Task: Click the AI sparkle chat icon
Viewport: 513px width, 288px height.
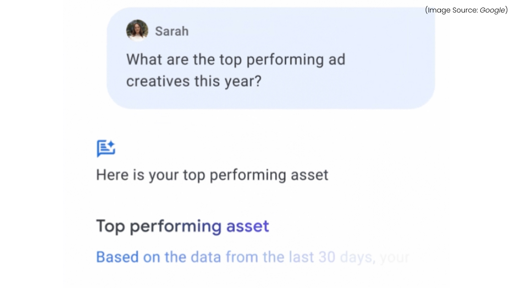Action: pos(106,148)
